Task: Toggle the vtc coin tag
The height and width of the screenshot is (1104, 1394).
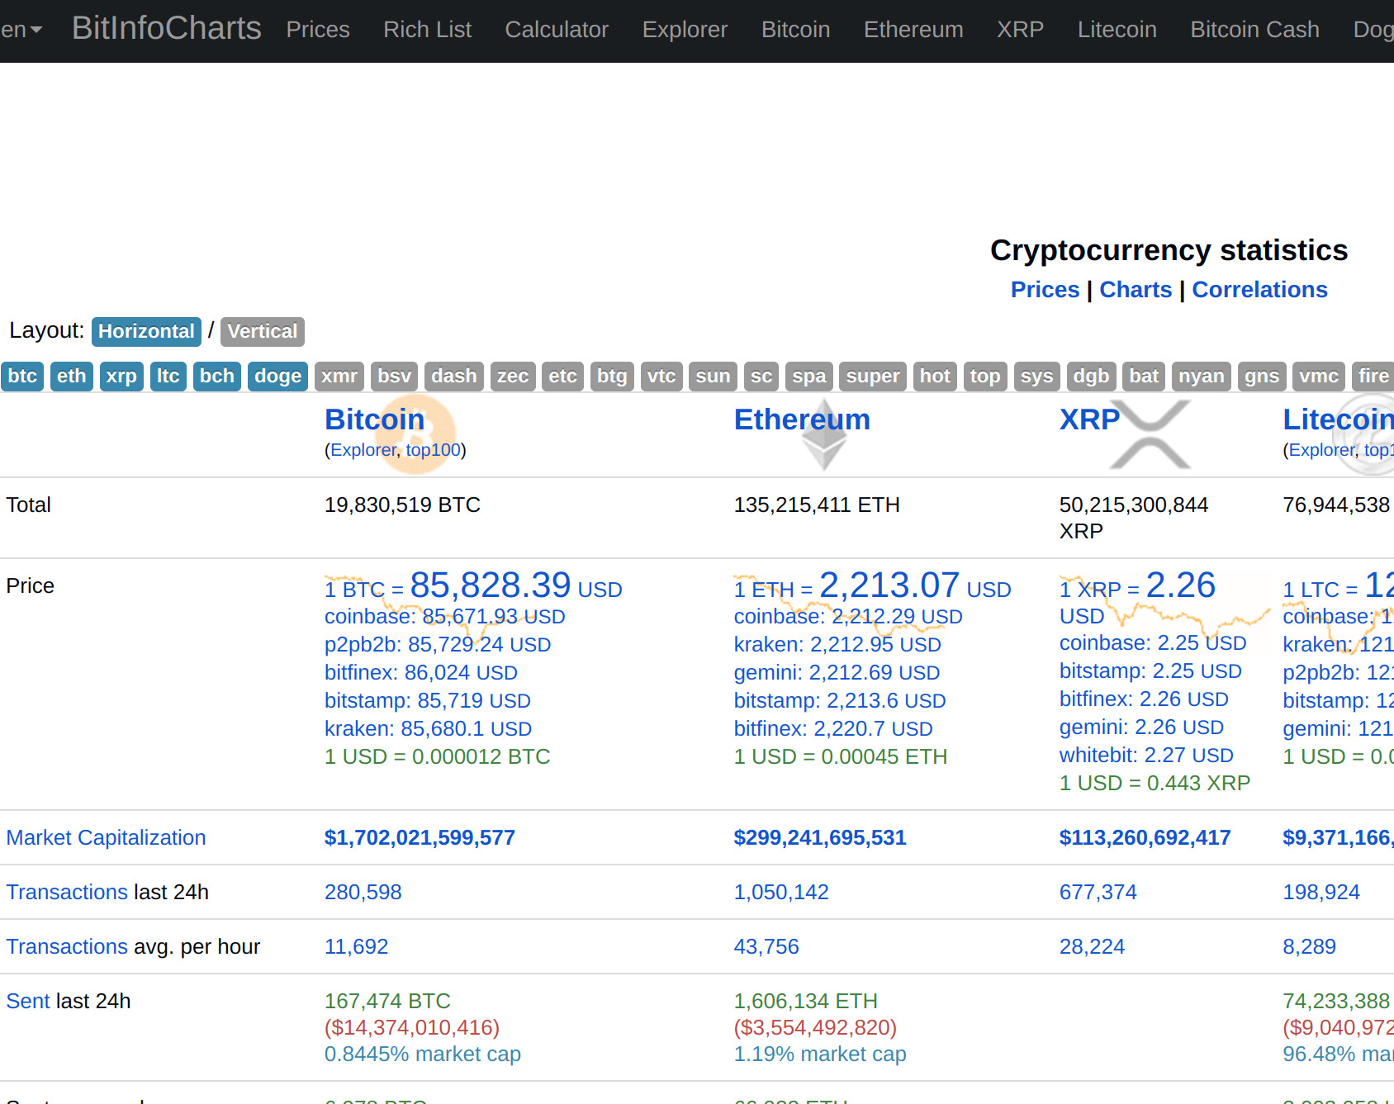Action: pyautogui.click(x=661, y=377)
